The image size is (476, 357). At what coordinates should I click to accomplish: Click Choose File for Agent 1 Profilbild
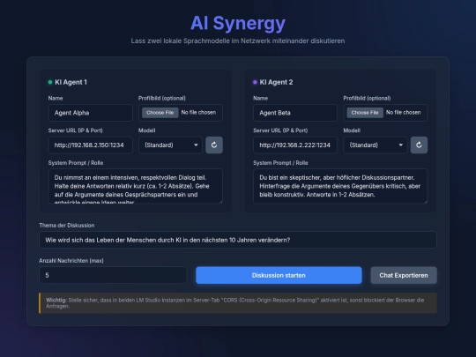[160, 113]
